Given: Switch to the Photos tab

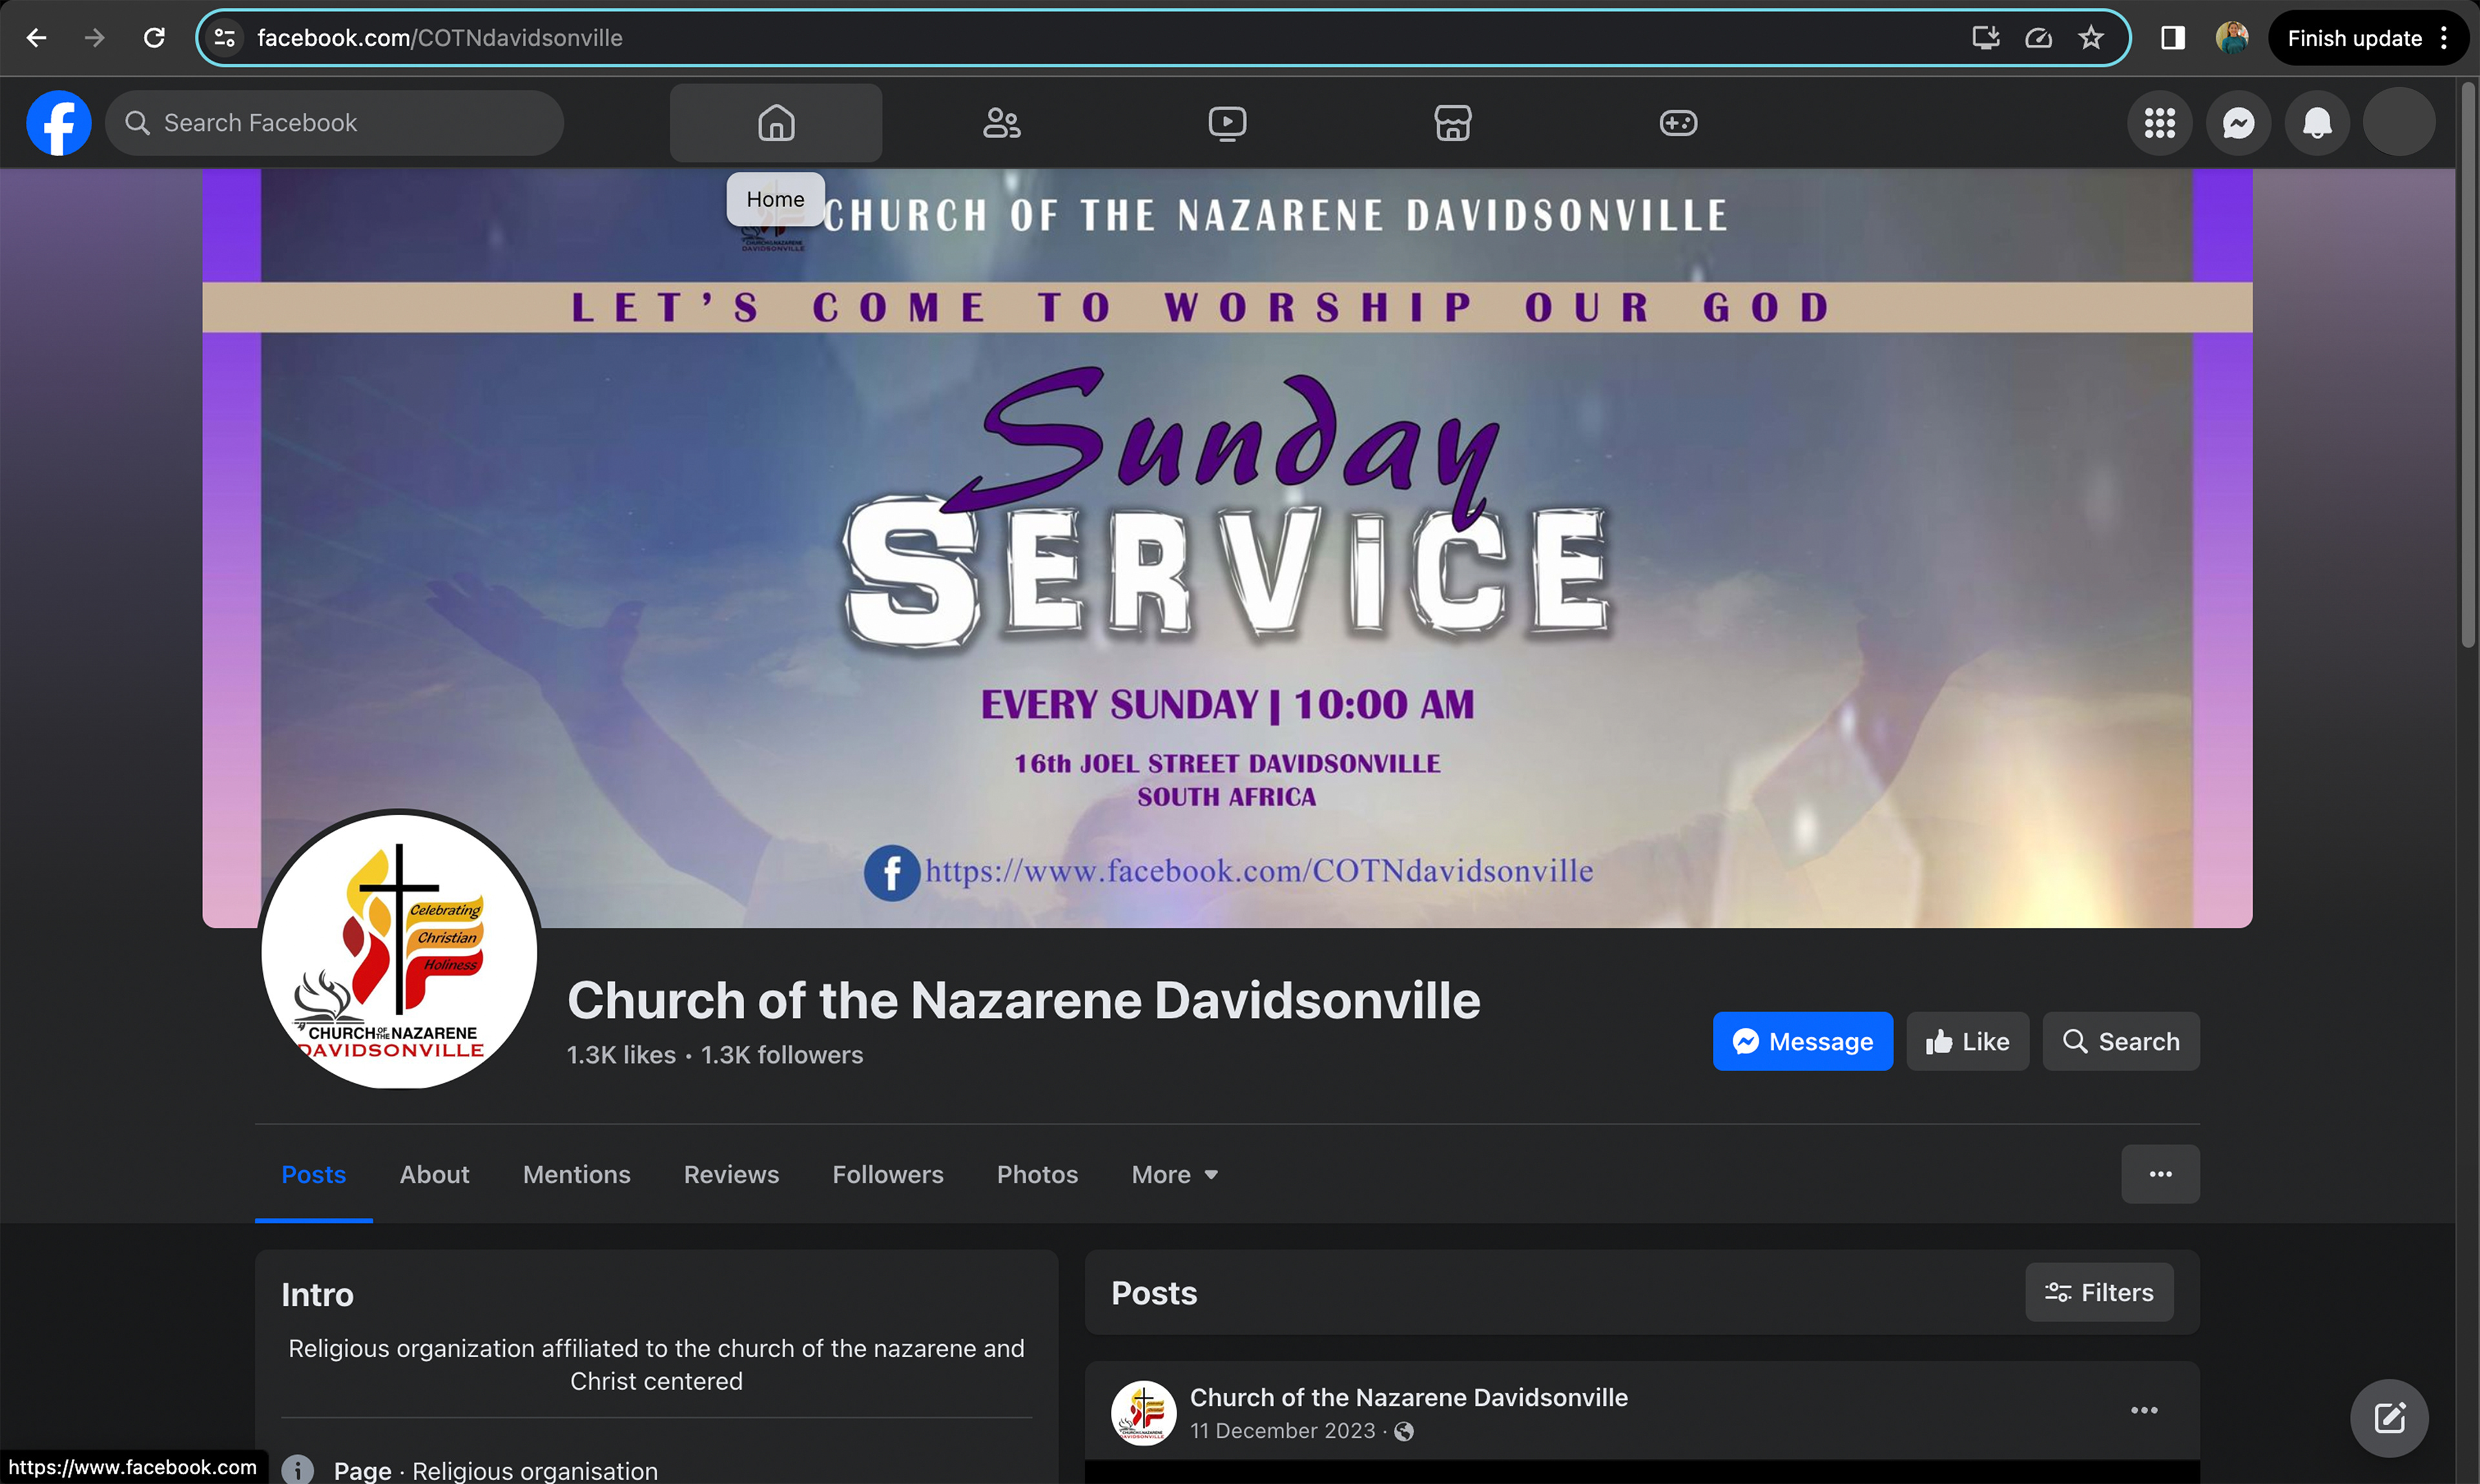Looking at the screenshot, I should click(1037, 1174).
